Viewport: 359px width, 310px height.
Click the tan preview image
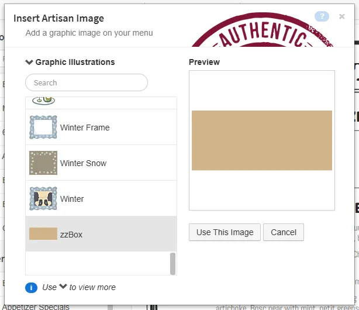[262, 140]
